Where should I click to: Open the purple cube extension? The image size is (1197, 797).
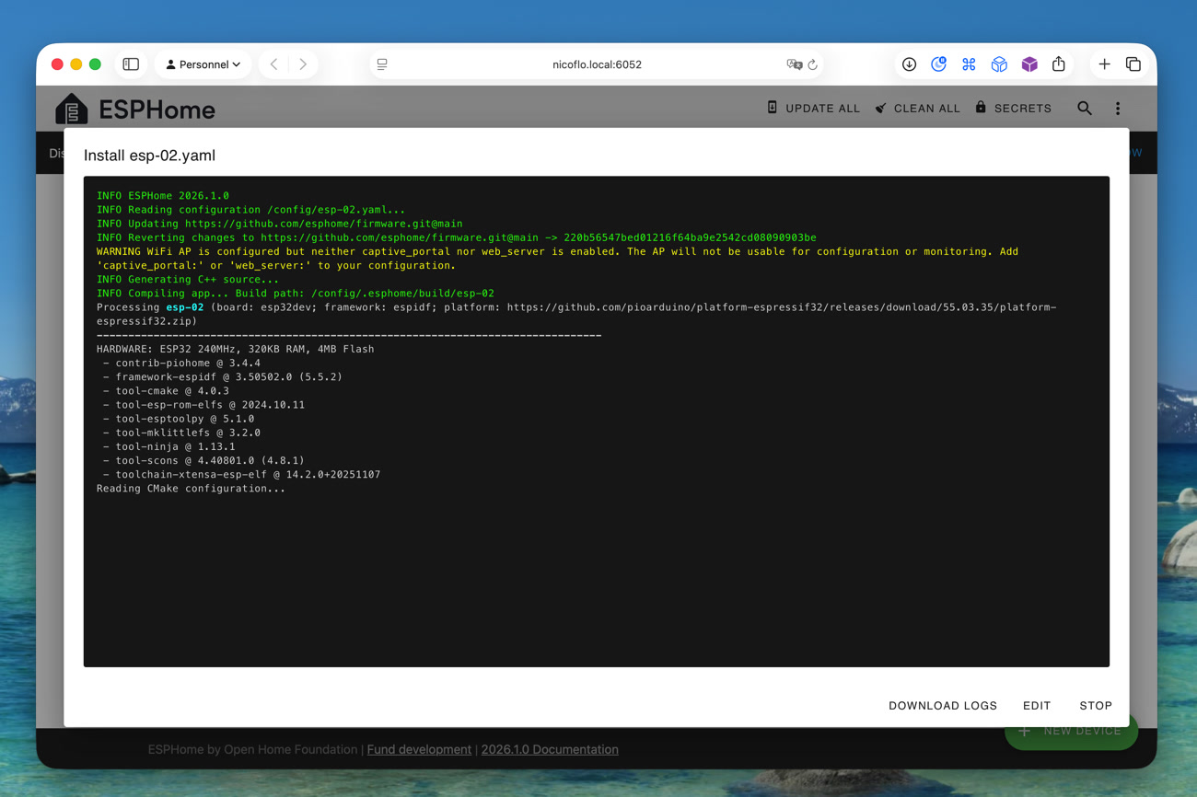[1029, 64]
